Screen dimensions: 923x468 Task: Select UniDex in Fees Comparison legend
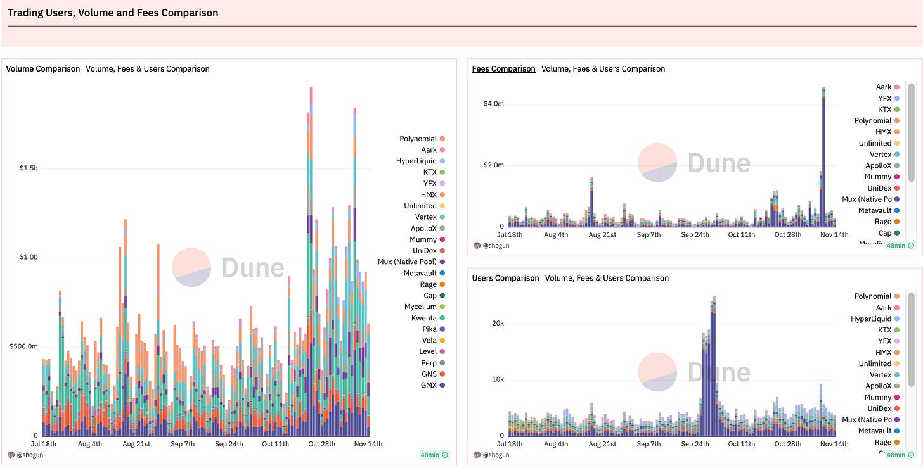pyautogui.click(x=883, y=188)
